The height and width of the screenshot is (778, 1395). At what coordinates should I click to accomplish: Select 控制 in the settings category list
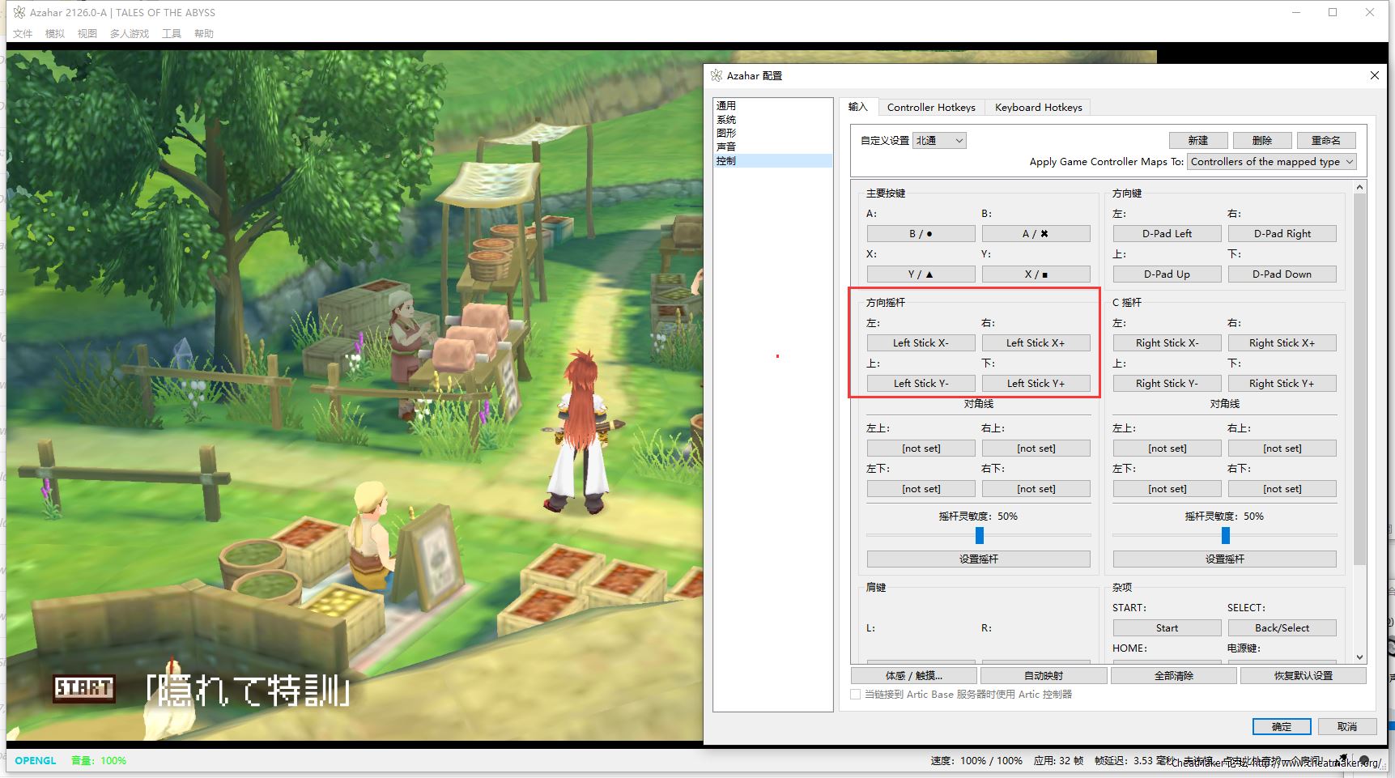772,160
